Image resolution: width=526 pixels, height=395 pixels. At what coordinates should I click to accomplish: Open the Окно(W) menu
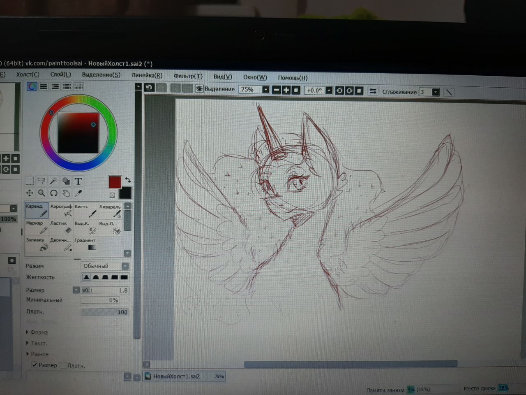(255, 77)
